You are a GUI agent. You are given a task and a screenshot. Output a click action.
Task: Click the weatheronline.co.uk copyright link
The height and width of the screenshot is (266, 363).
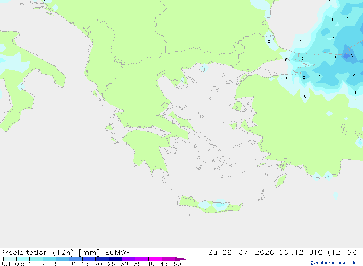coord(333,263)
